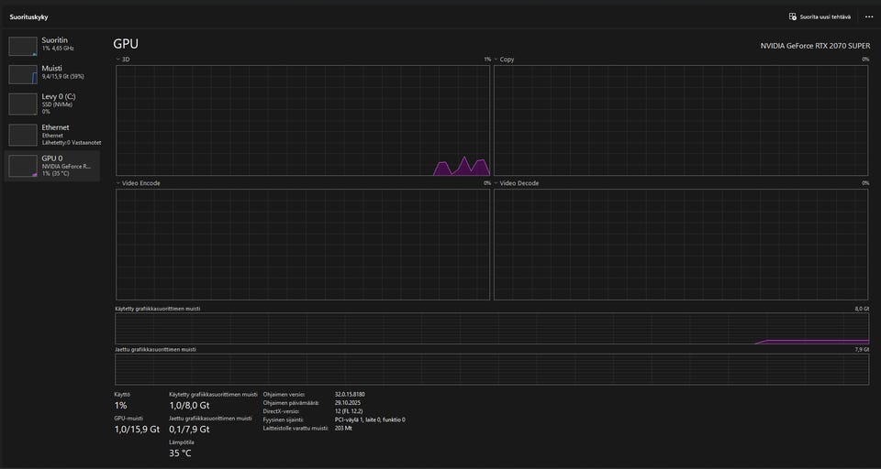Click the Jaettu grafiikkasuorittimen muisti graph
Screen dimensions: 881x469
[492, 368]
